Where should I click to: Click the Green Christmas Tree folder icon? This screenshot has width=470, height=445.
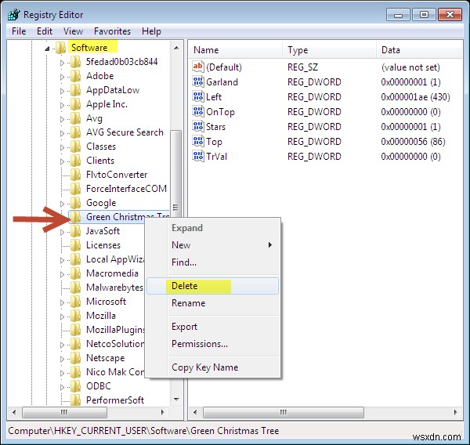point(75,217)
